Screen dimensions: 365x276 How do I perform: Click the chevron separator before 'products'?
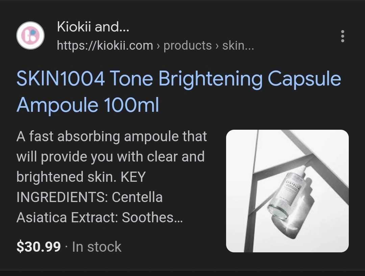pyautogui.click(x=158, y=46)
